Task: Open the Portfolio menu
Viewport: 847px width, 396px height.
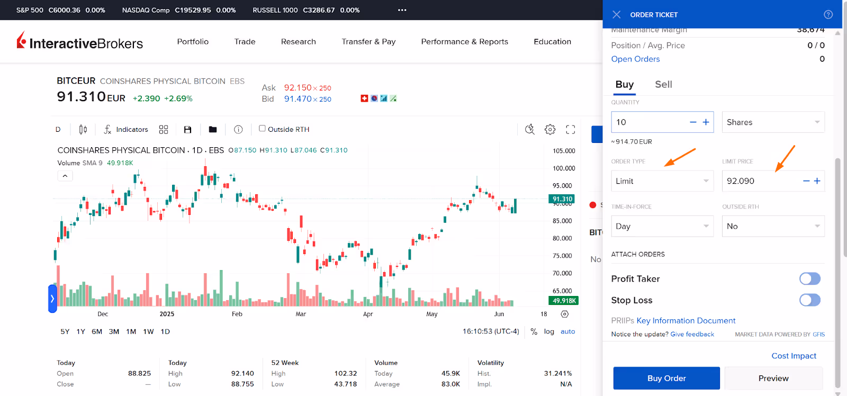Action: point(193,42)
